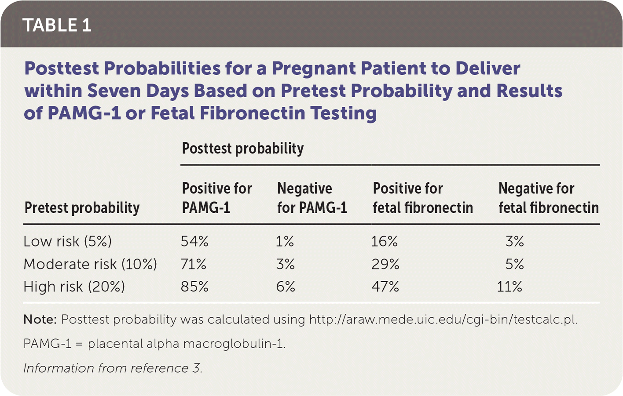
Task: Click the "Moderate risk (10%)" row label
Action: [90, 264]
